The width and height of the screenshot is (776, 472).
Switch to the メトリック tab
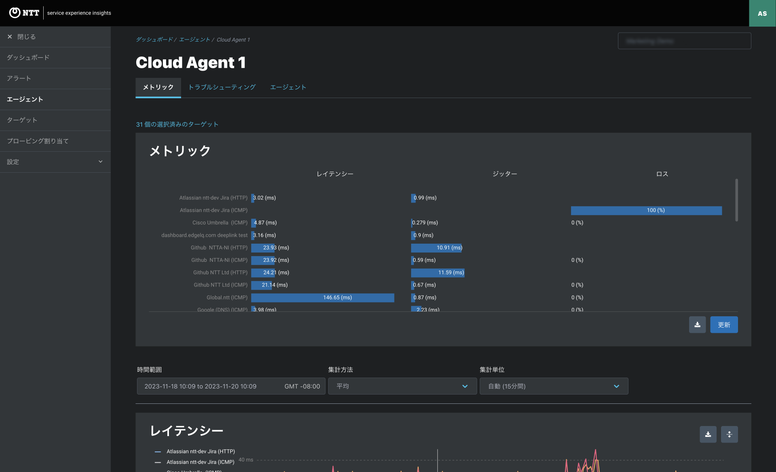pyautogui.click(x=158, y=87)
